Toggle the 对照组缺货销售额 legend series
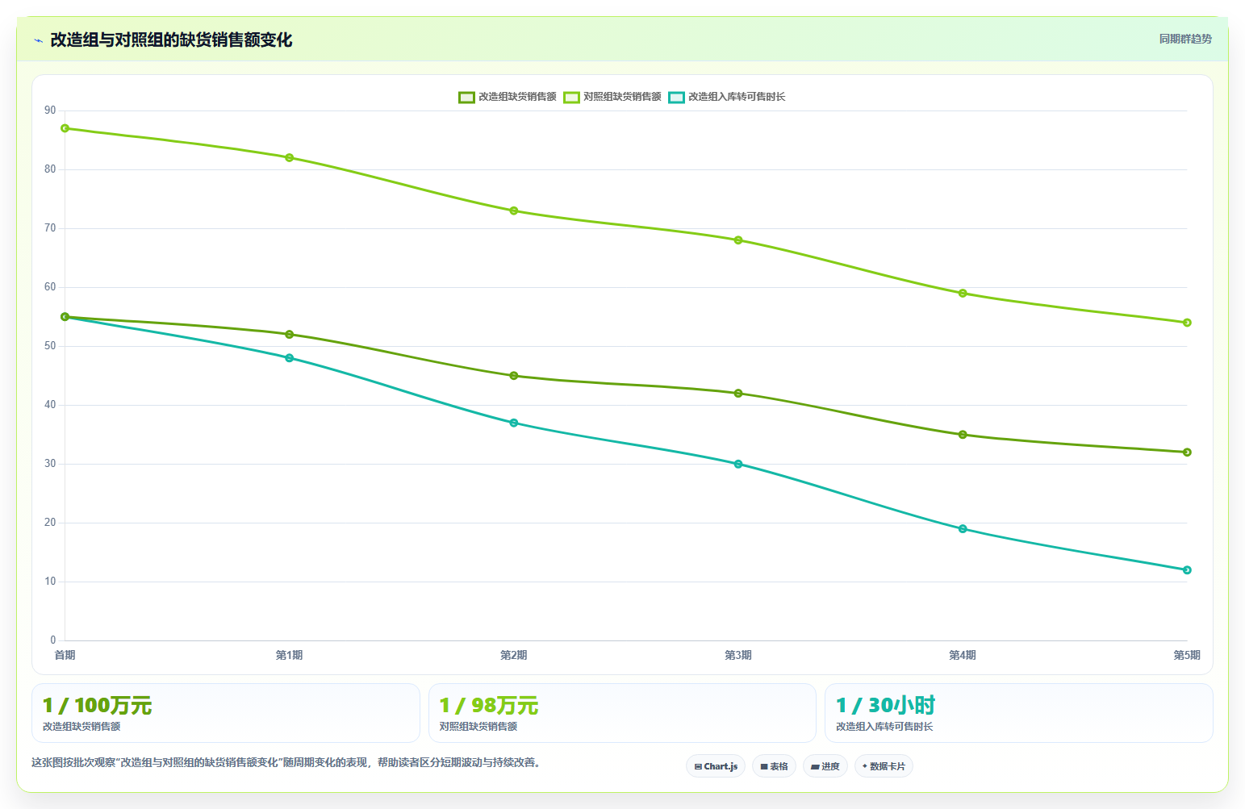 click(612, 97)
